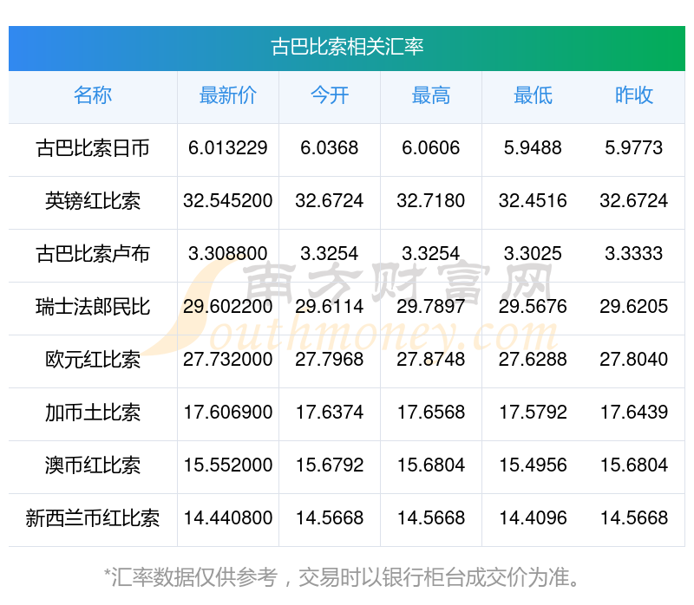Click the low value 14.4096
This screenshot has width=694, height=605.
click(533, 517)
